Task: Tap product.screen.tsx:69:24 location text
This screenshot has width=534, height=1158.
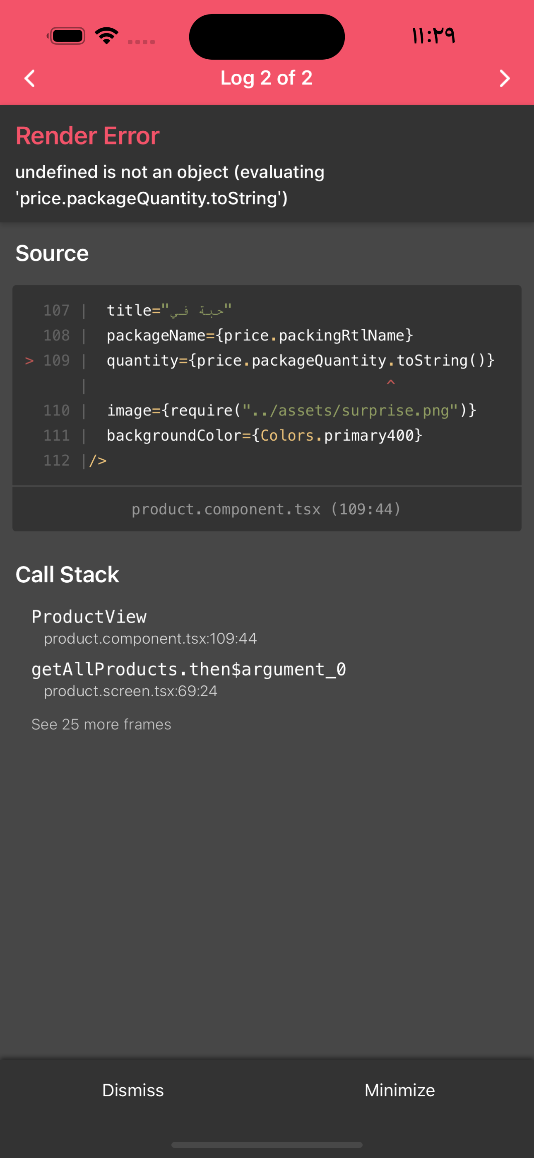Action: (130, 691)
